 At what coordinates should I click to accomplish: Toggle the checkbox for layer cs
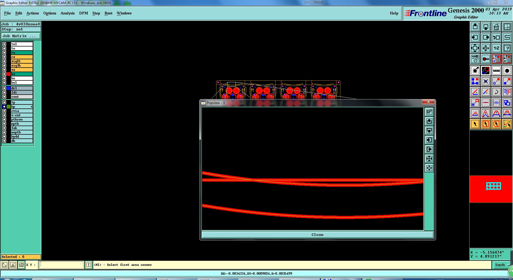pos(4,57)
